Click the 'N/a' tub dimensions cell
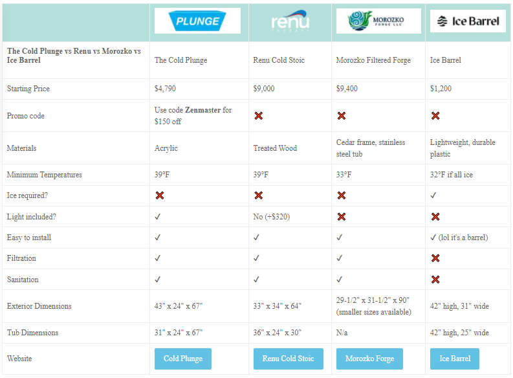This screenshot has width=513, height=378. pos(342,333)
